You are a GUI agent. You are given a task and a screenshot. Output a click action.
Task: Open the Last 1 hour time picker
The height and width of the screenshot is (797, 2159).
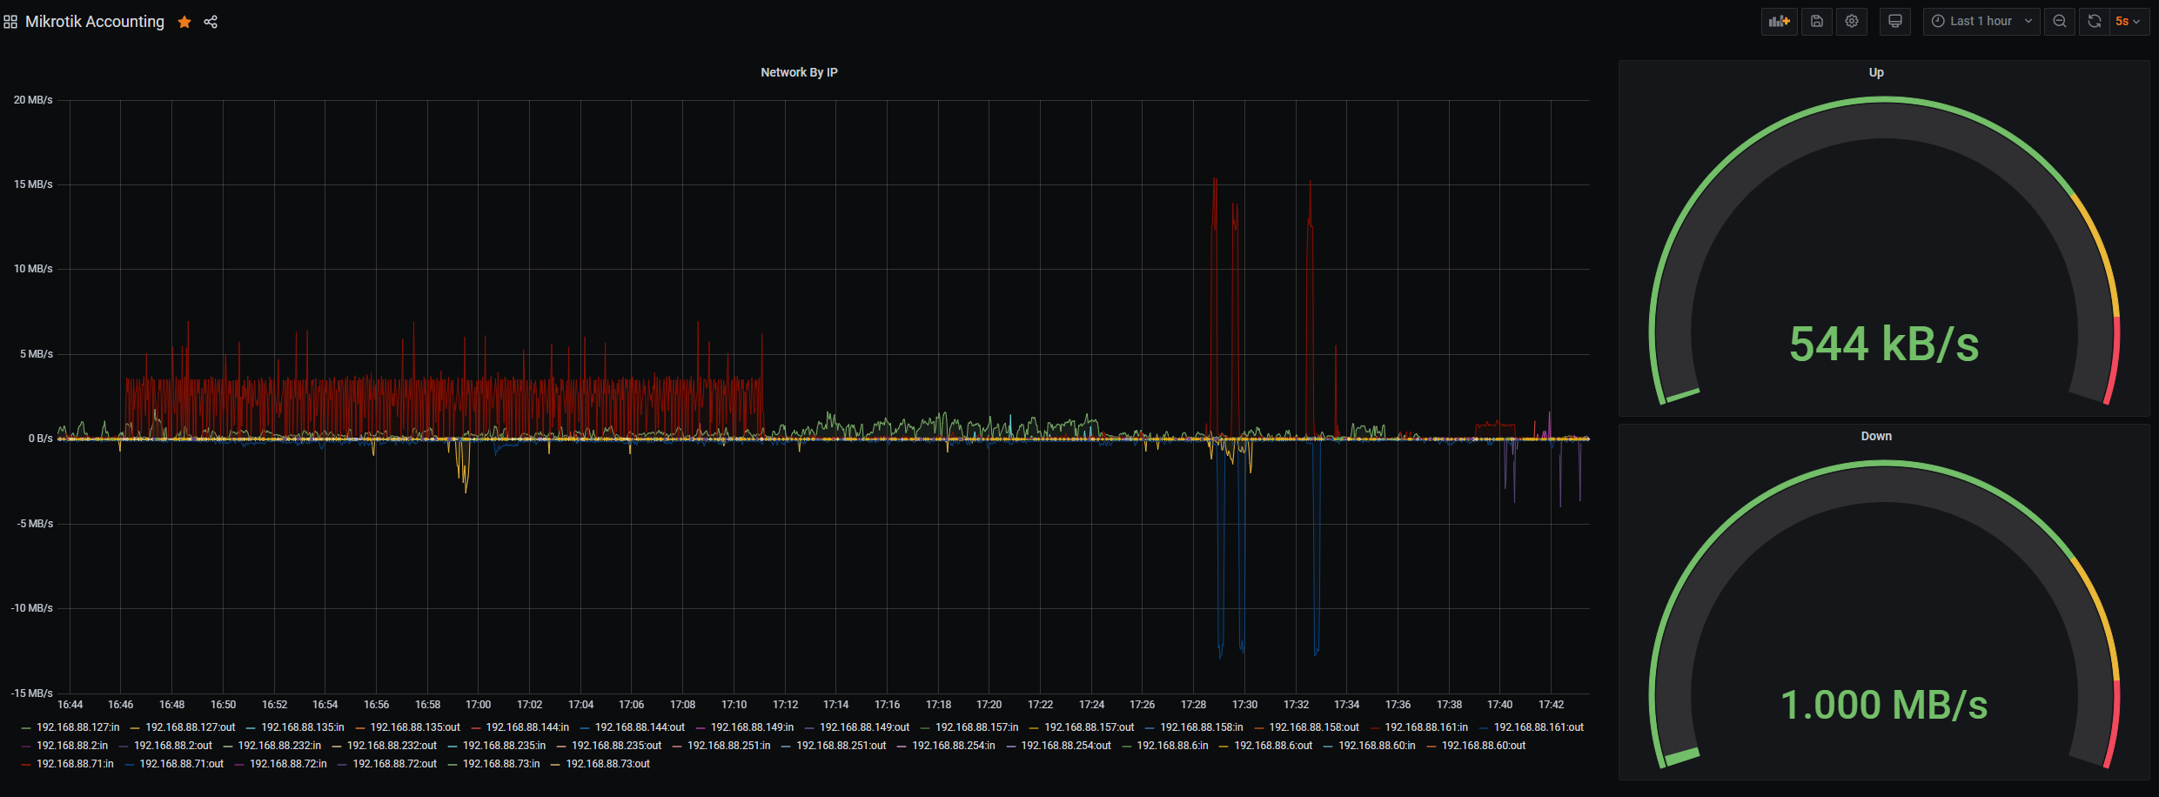(1981, 22)
